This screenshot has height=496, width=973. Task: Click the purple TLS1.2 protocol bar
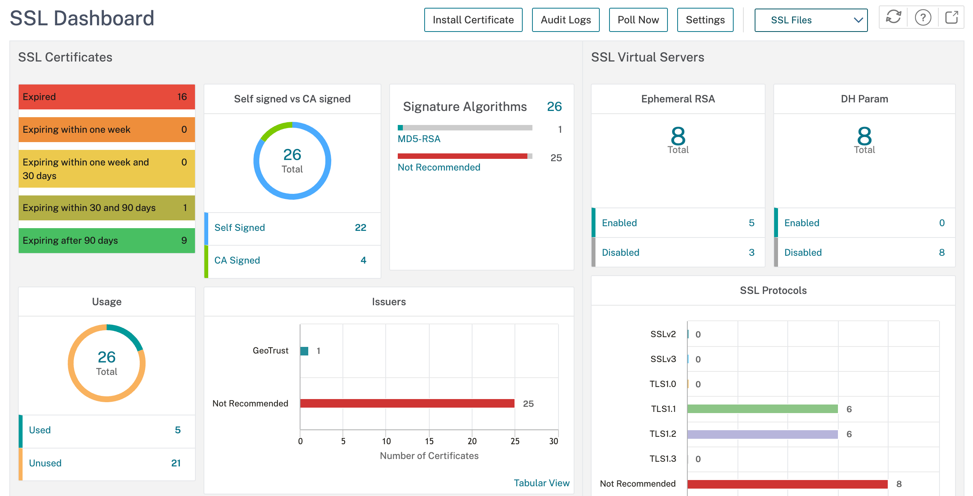point(762,434)
